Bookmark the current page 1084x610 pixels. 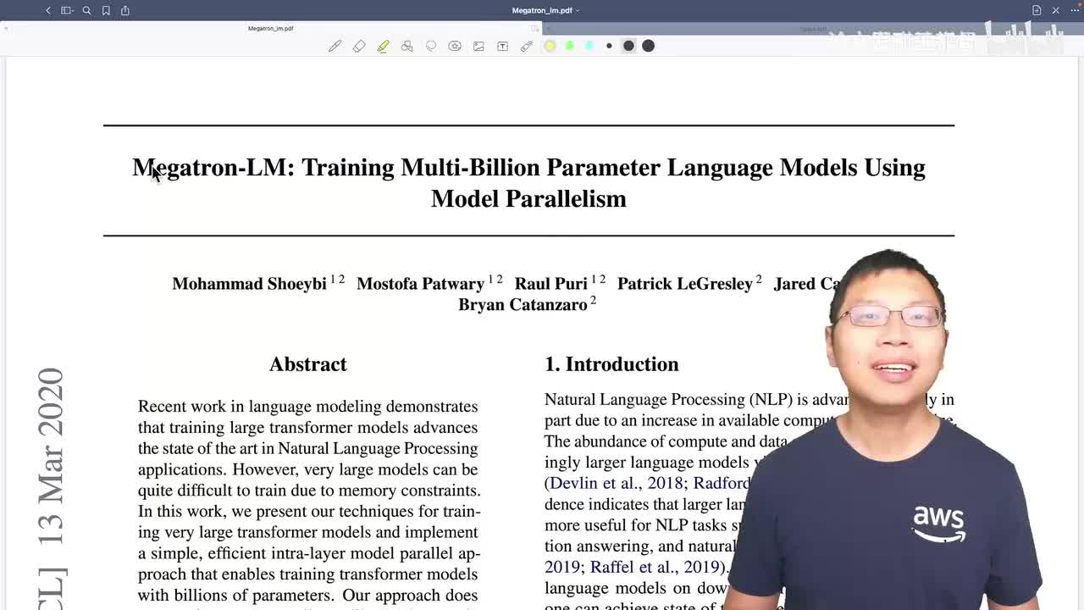point(106,10)
